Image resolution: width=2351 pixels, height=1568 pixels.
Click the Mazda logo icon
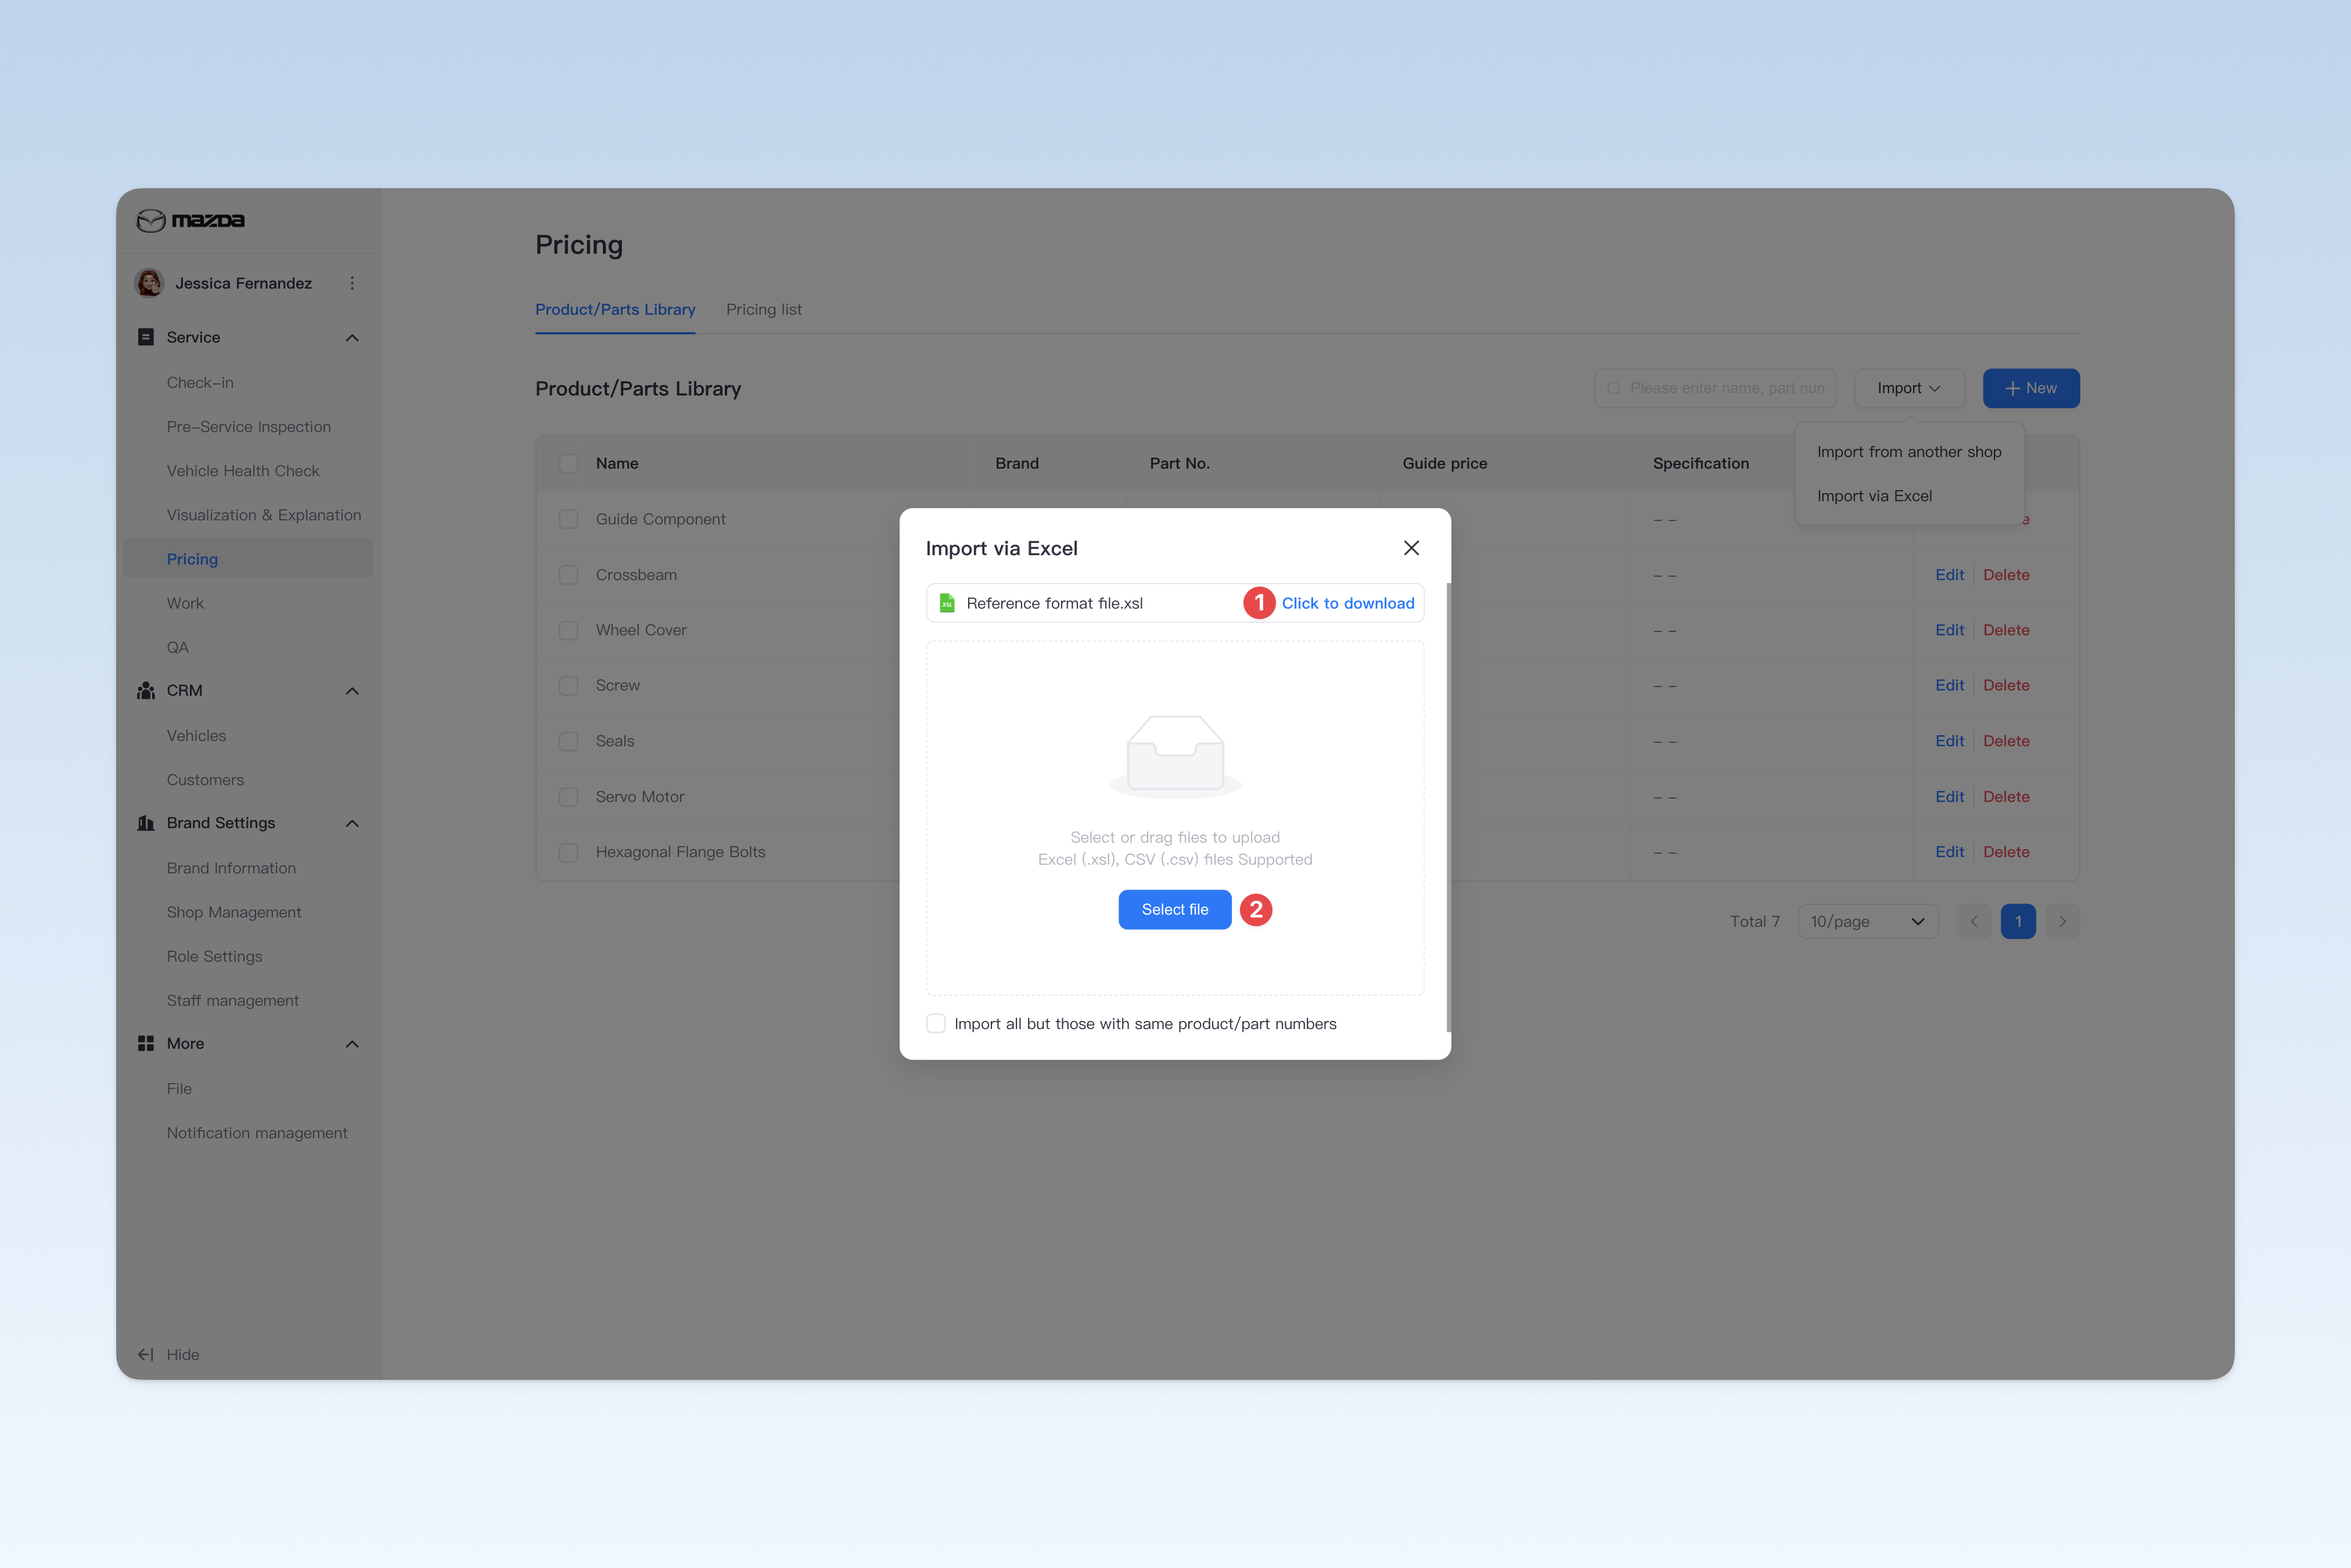tap(151, 220)
